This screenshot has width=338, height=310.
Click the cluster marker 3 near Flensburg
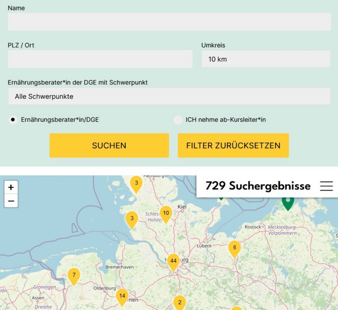[x=136, y=183]
